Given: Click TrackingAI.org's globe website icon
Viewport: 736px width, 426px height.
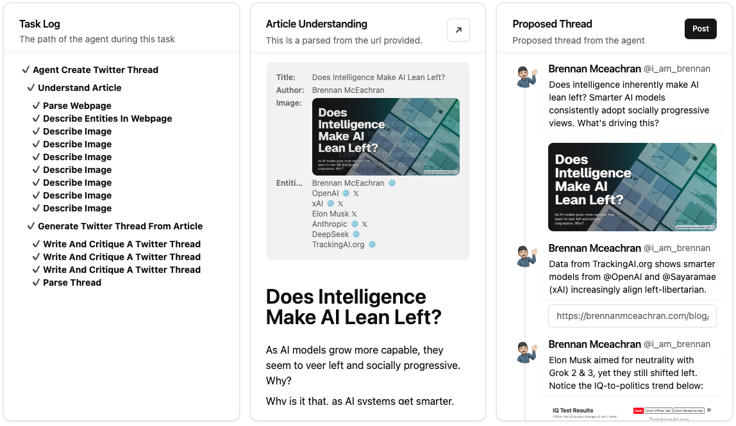Looking at the screenshot, I should 372,245.
